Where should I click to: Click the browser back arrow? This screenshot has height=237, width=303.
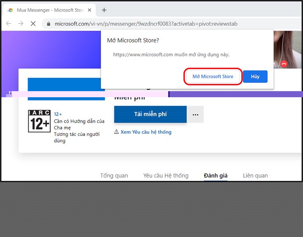[9, 24]
